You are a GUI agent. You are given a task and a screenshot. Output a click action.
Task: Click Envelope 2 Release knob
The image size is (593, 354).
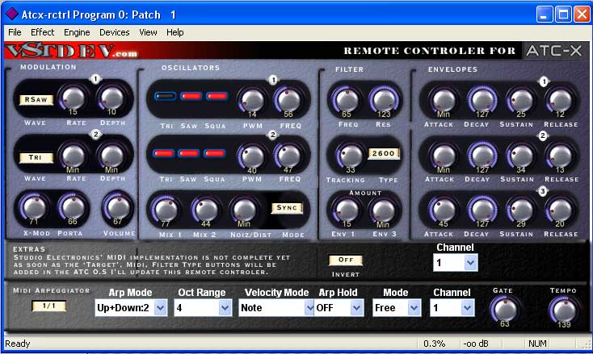point(560,156)
